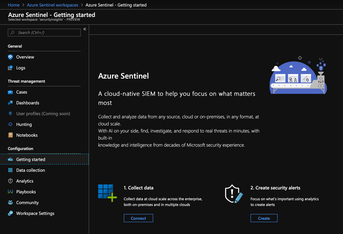Click the Analytics shield icon

[x=10, y=181]
